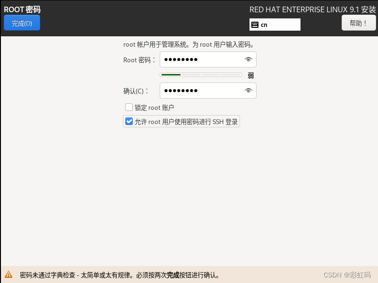Click the Root 密码： field label
This screenshot has height=283, width=378.
(139, 60)
